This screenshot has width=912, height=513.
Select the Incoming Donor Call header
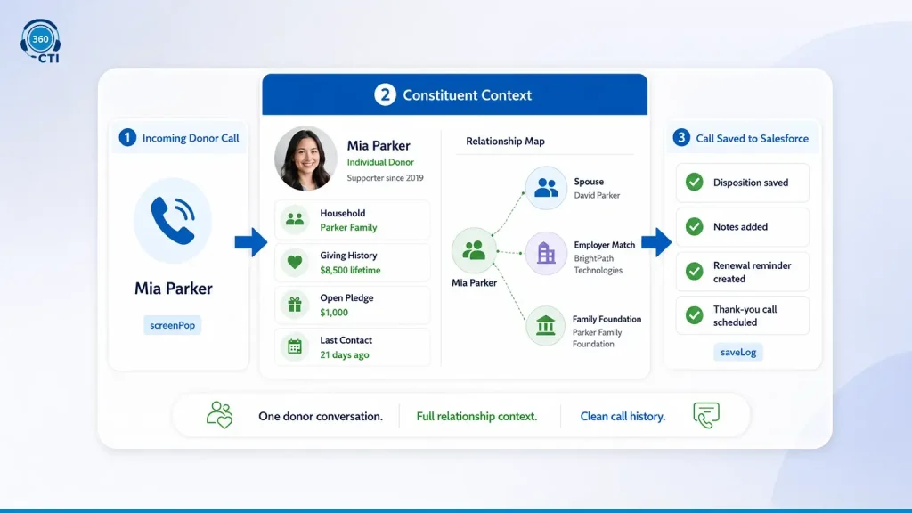point(178,138)
